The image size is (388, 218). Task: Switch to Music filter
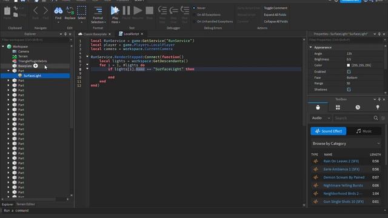(364, 131)
